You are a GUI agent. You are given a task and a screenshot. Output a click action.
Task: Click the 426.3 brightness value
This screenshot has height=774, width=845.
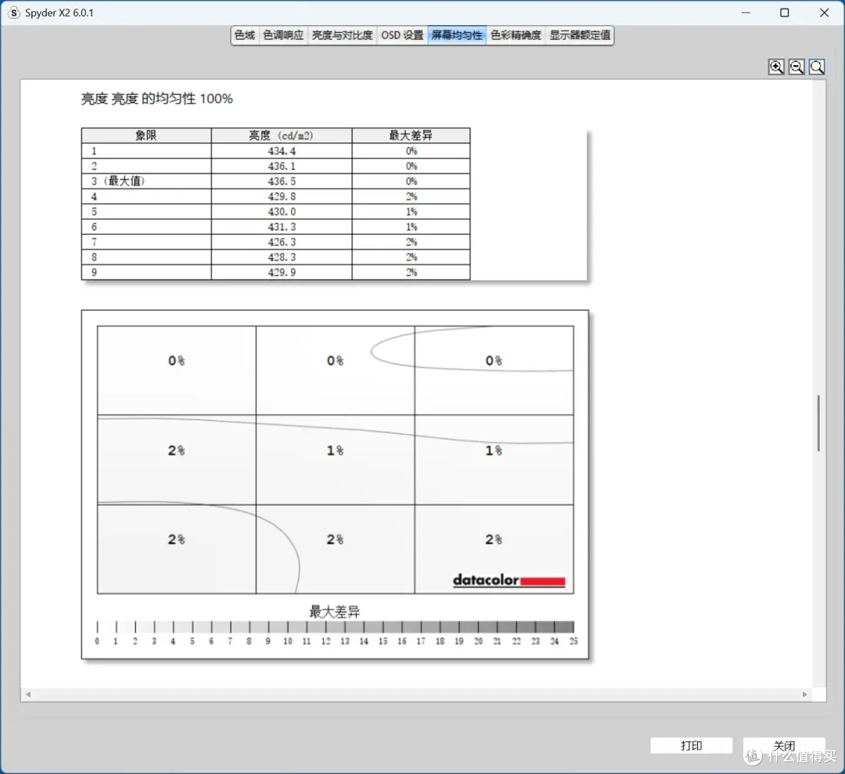[282, 242]
